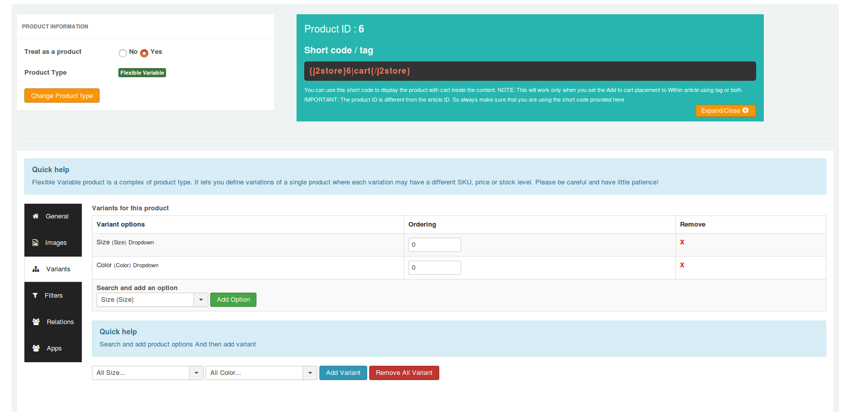Open the Size (Size) option dropdown

pyautogui.click(x=201, y=300)
